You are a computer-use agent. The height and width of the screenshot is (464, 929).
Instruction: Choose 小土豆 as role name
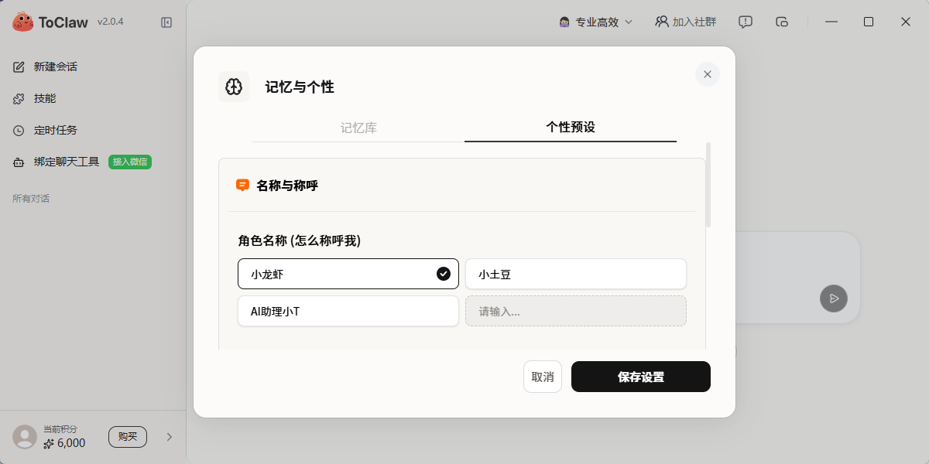coord(575,274)
